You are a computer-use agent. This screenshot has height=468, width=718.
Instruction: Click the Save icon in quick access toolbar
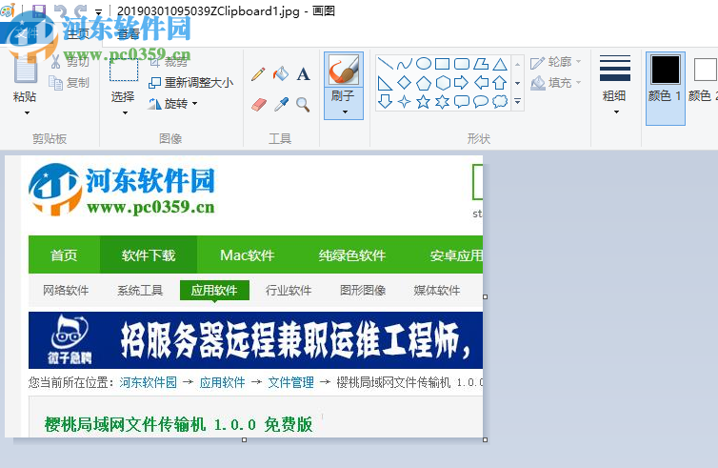click(x=39, y=10)
